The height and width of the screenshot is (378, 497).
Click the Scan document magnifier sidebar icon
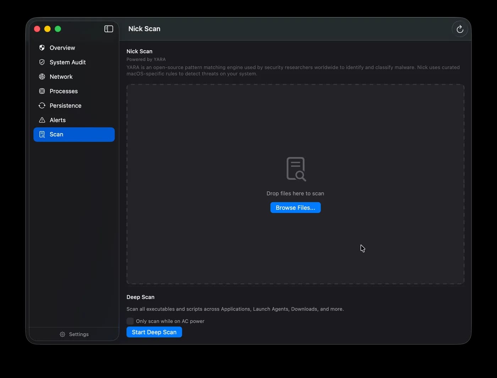coord(42,135)
